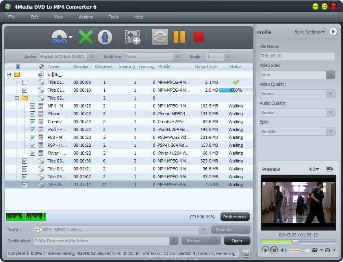Open the log icon in status bar
Viewport: 343px width, 262px height.
click(x=246, y=253)
